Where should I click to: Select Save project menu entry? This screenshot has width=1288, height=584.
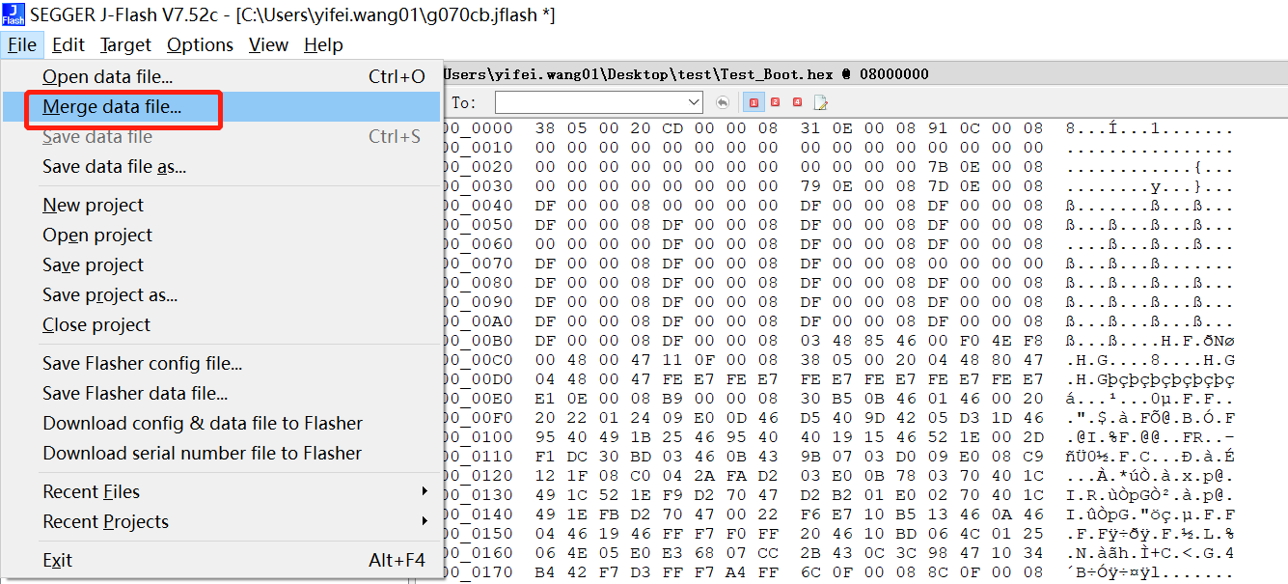pyautogui.click(x=222, y=264)
